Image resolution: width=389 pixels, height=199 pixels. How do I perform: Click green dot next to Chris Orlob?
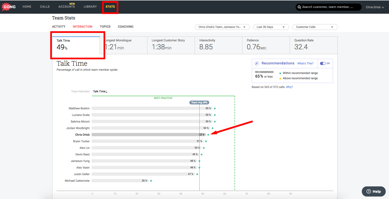208,135
